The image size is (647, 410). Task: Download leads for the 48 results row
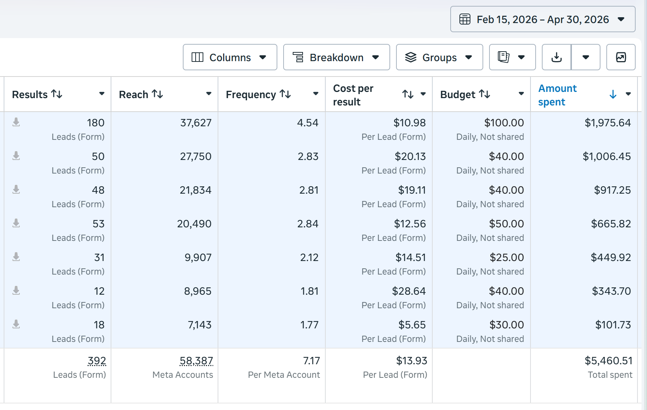pyautogui.click(x=16, y=189)
